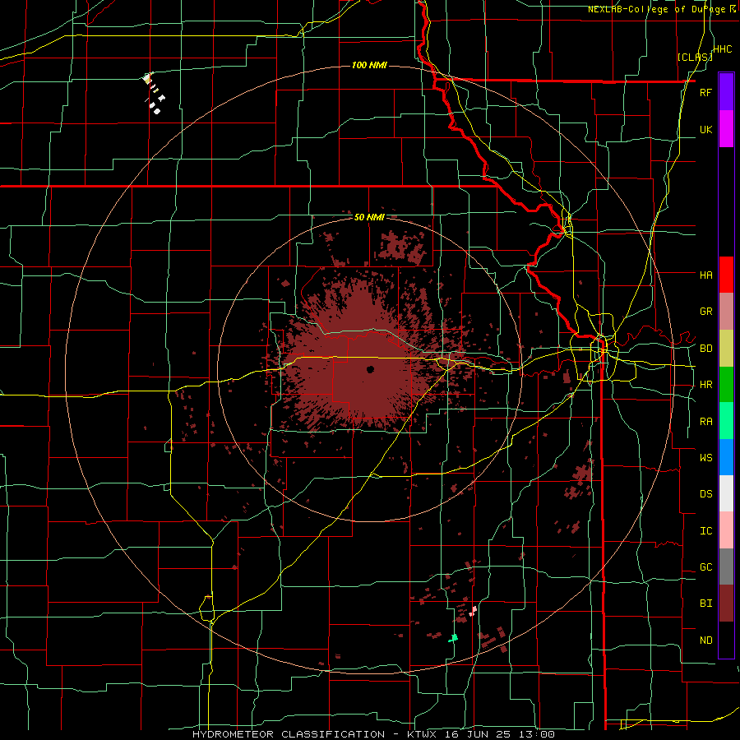Pick the HR green legend swatch
Screen dimensions: 740x740
tap(726, 384)
